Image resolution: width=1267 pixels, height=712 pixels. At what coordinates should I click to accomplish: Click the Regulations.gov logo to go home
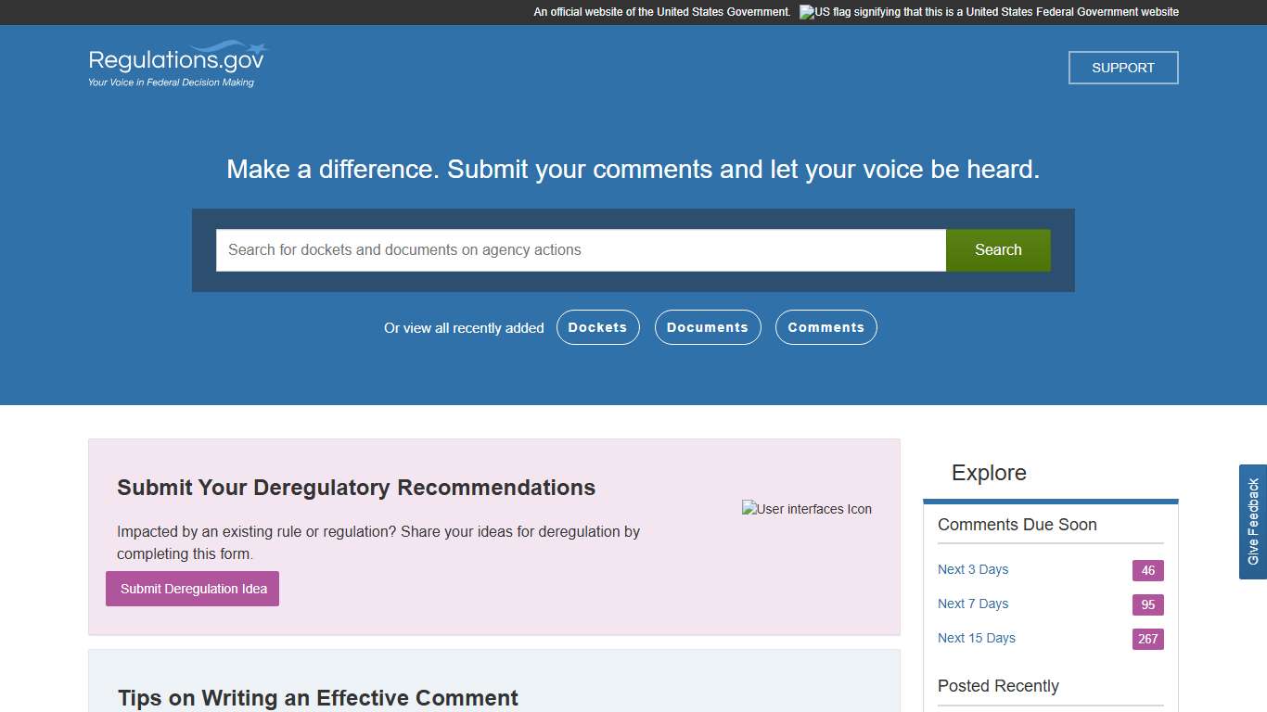coord(174,63)
